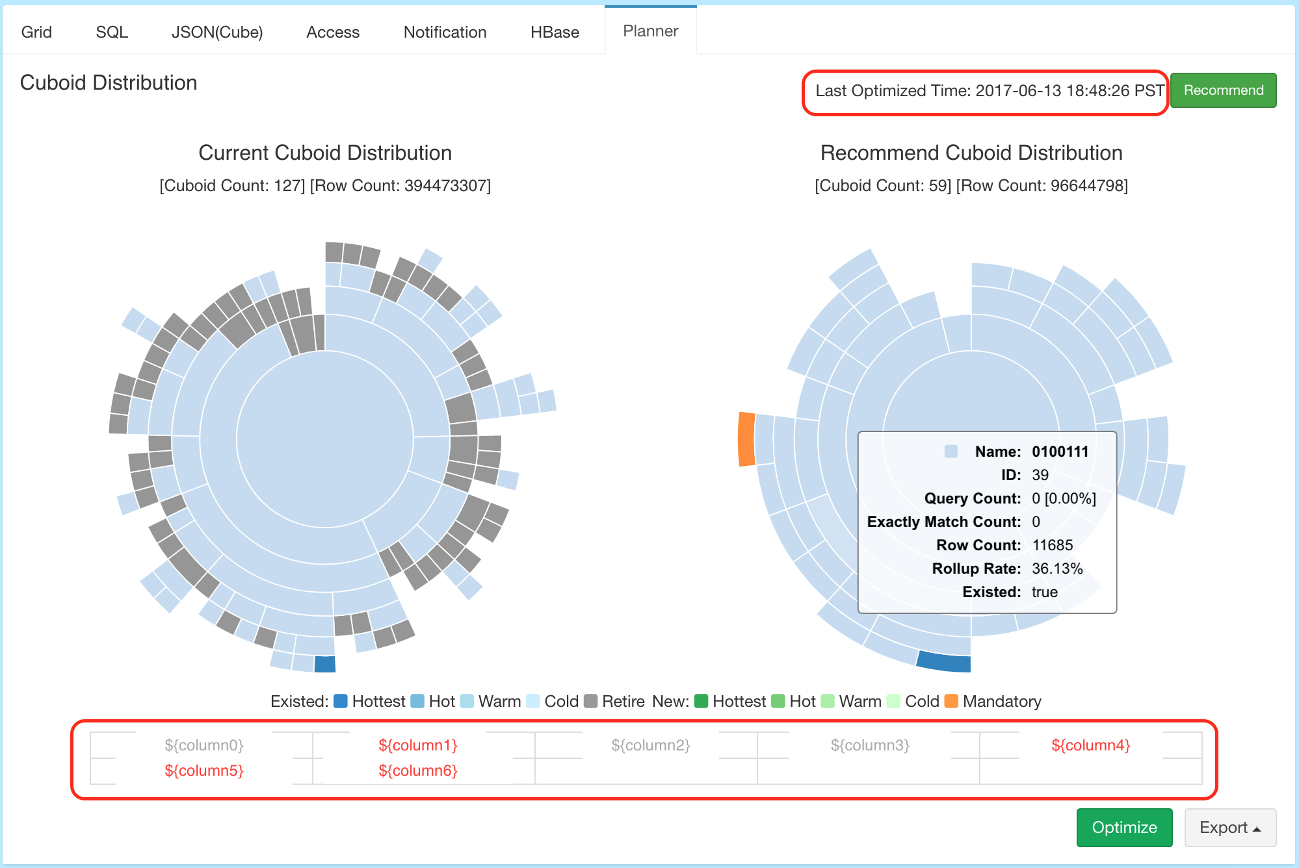Image resolution: width=1299 pixels, height=868 pixels.
Task: Click the Planner tab
Action: click(x=650, y=31)
